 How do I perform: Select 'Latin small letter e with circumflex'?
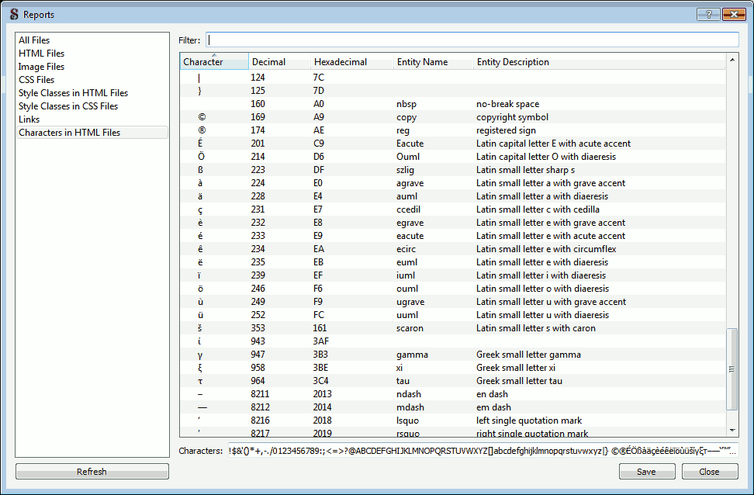(546, 249)
